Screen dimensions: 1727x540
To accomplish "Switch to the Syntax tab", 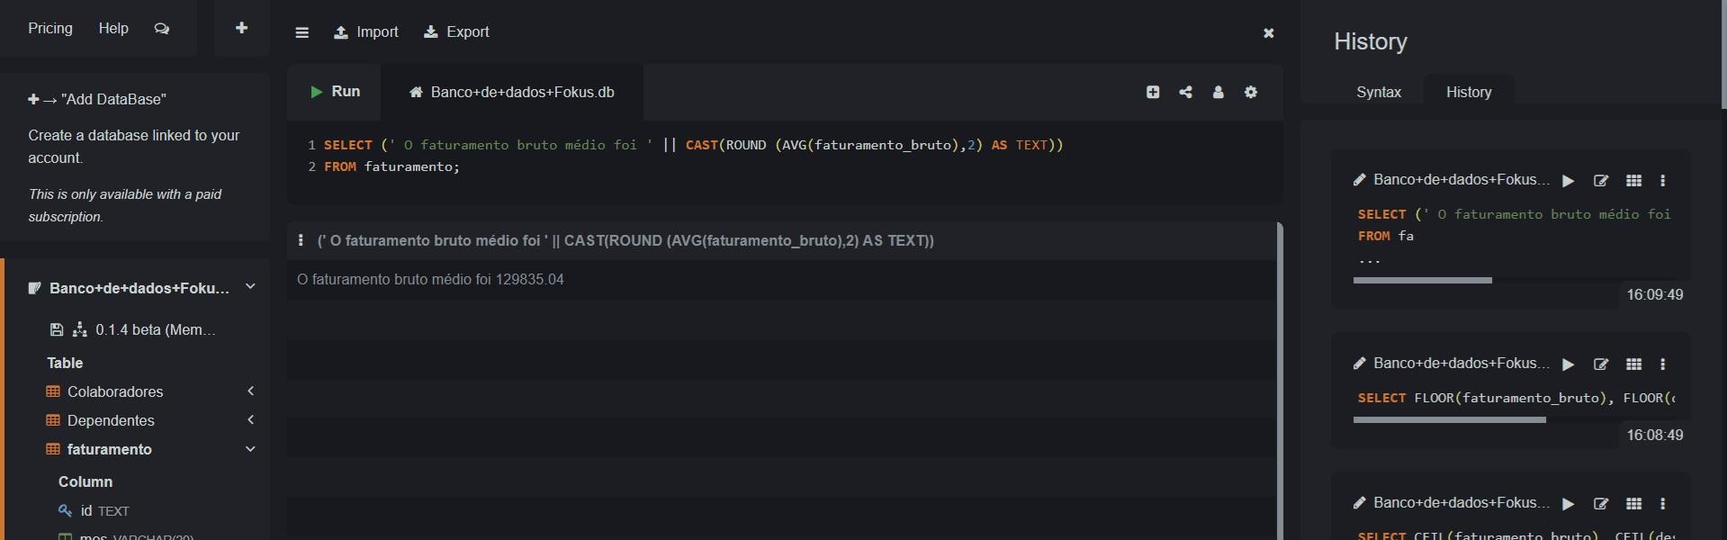I will pos(1379,92).
